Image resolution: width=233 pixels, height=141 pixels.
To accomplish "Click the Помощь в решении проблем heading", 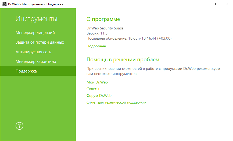I will point(123,59).
